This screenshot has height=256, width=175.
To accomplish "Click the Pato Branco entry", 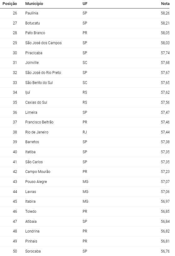I will click(x=35, y=33).
